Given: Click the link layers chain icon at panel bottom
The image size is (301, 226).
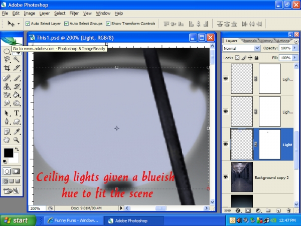Looking at the screenshot, I should tap(227, 210).
